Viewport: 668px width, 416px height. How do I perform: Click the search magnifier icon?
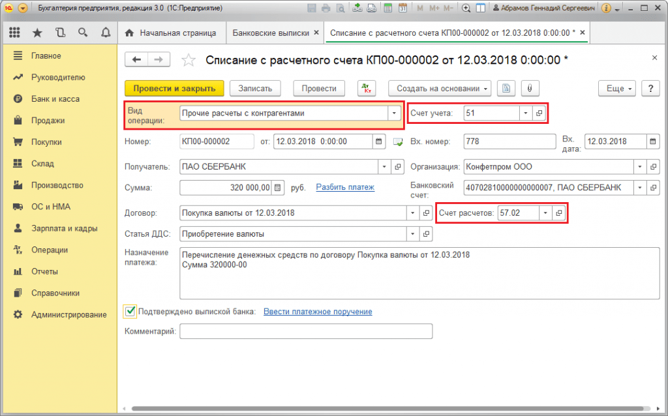(x=83, y=33)
